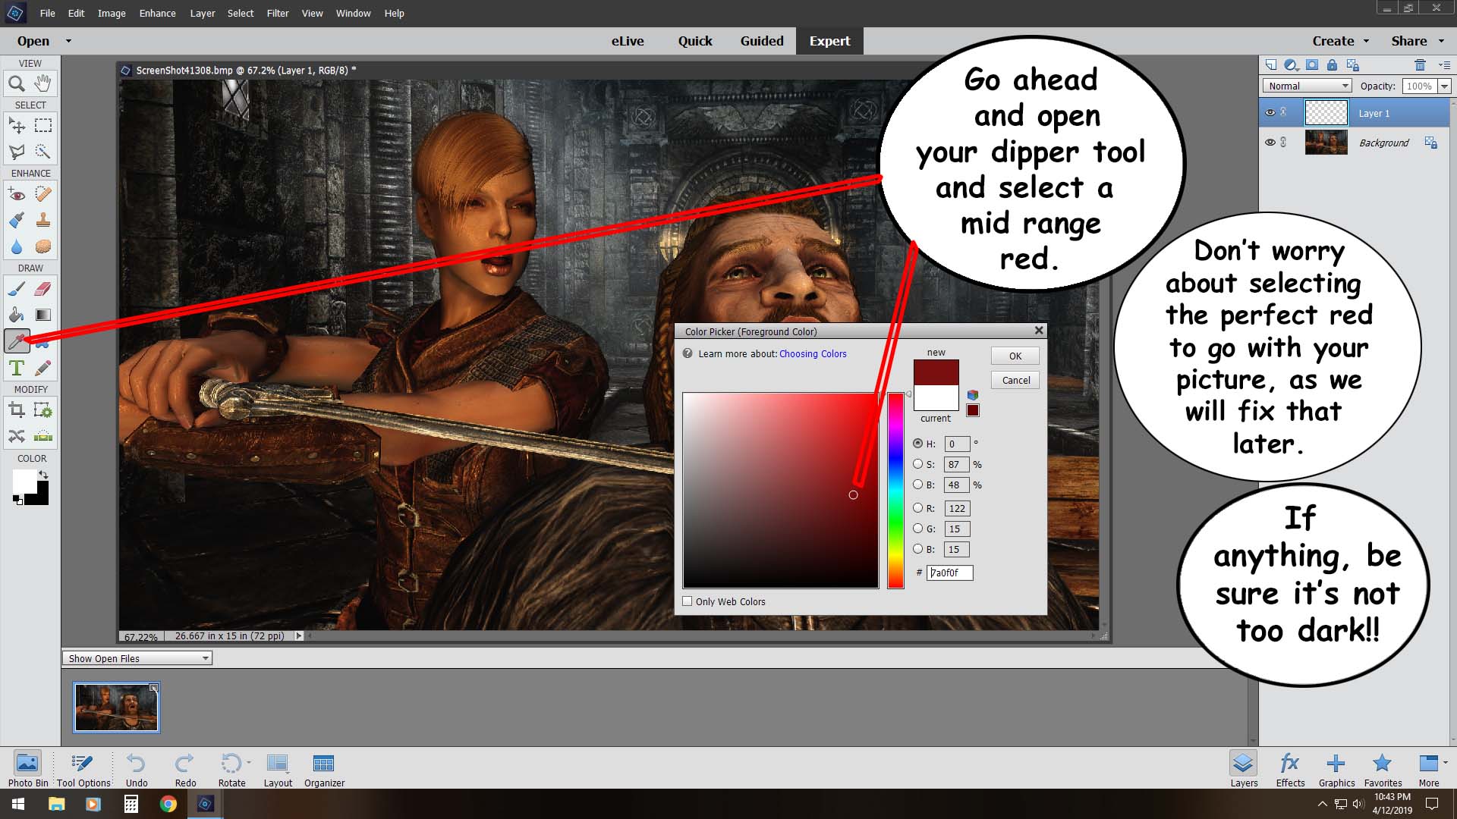Expand the More panels dropdown
The image size is (1457, 819).
[x=1445, y=762]
